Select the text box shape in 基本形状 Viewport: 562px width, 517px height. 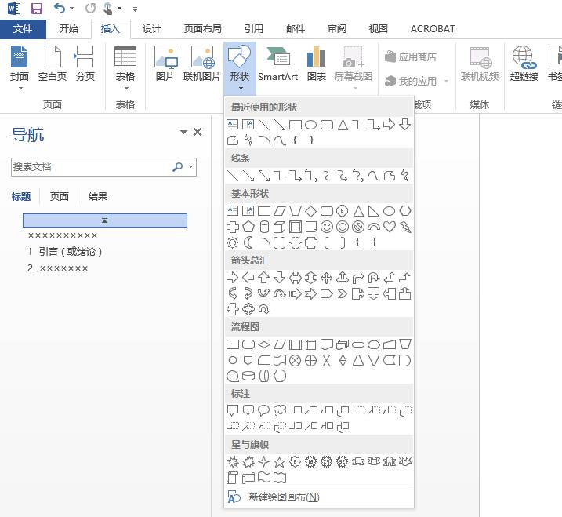(x=232, y=211)
